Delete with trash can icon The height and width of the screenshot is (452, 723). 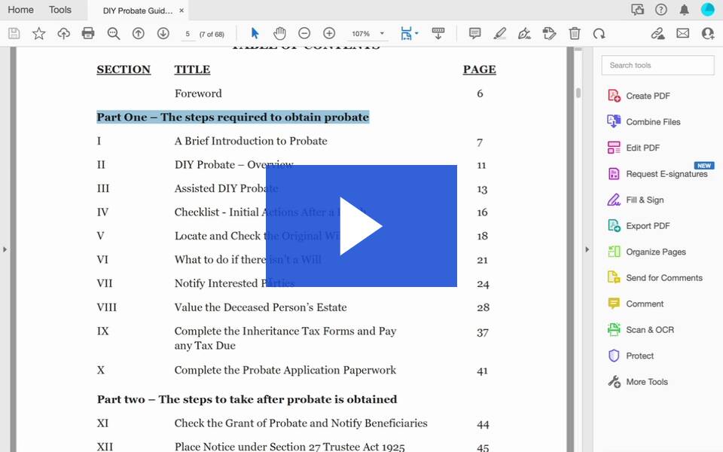point(575,33)
